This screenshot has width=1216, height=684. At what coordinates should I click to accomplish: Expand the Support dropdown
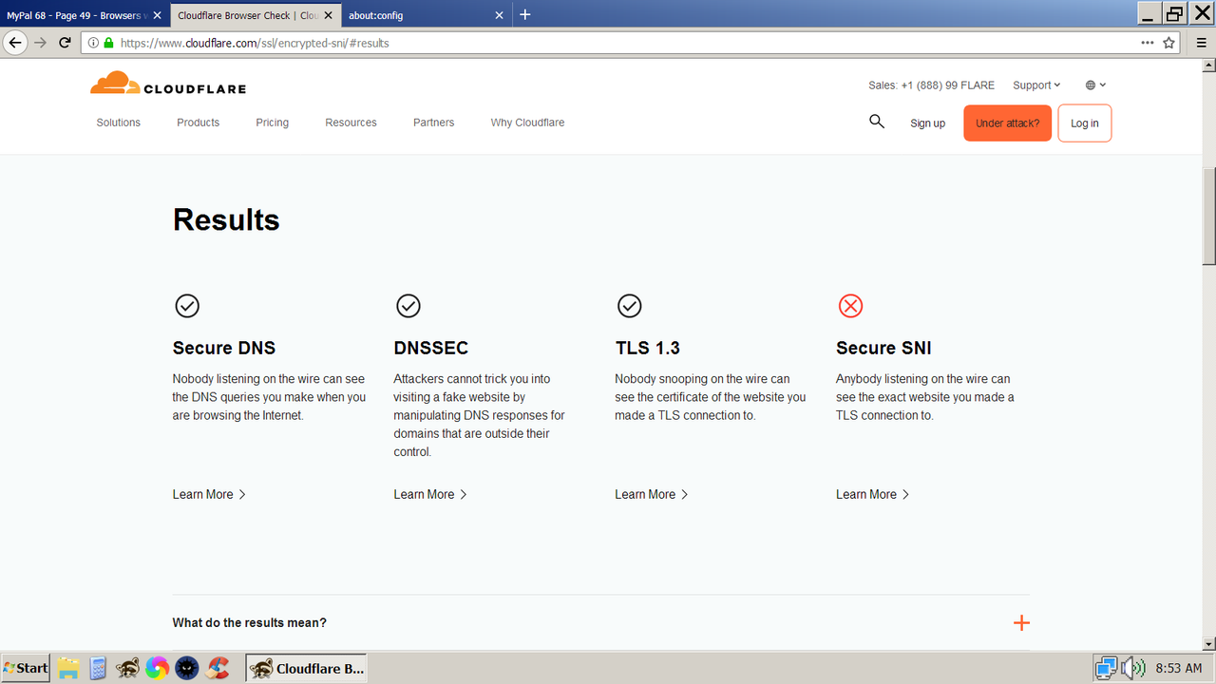[1036, 85]
